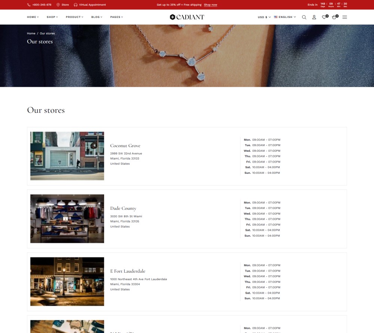Click address 2999 SW 32nd Avenue
Screen dimensions: 374x333
point(126,153)
